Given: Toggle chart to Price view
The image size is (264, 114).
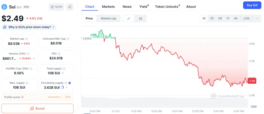Looking at the screenshot, I should click(89, 18).
